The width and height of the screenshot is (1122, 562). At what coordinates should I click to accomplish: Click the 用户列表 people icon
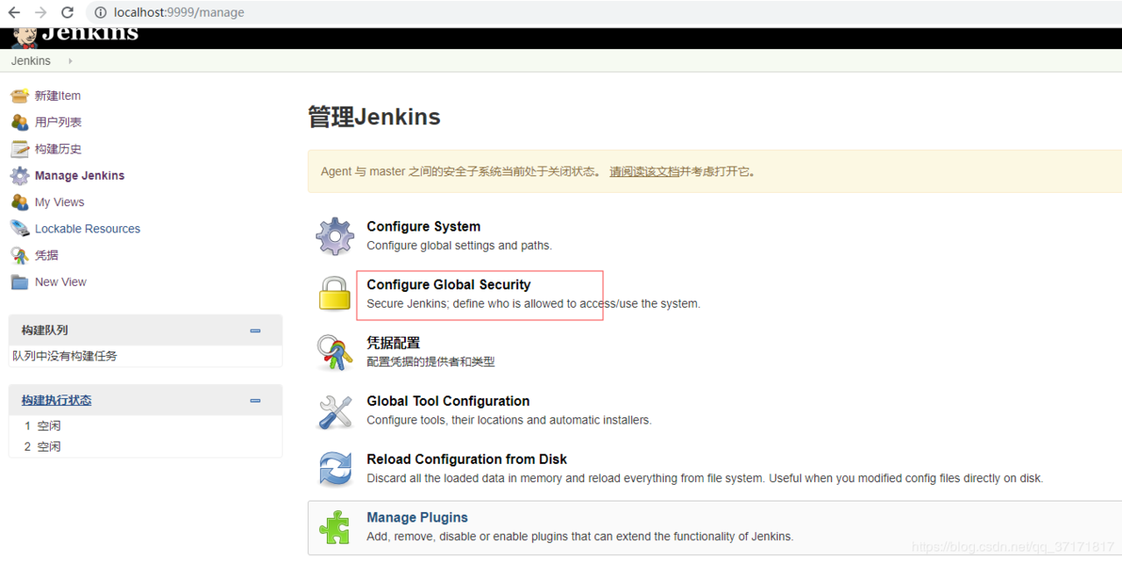pos(19,122)
